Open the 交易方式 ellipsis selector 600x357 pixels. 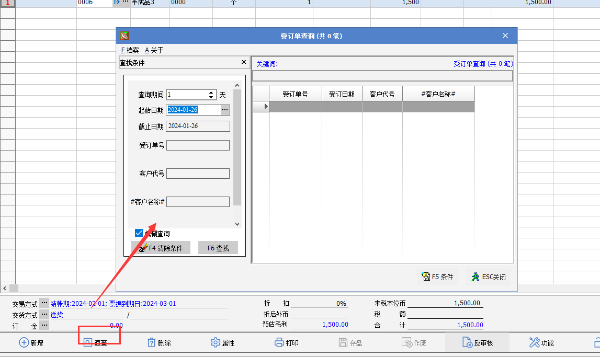click(x=44, y=303)
